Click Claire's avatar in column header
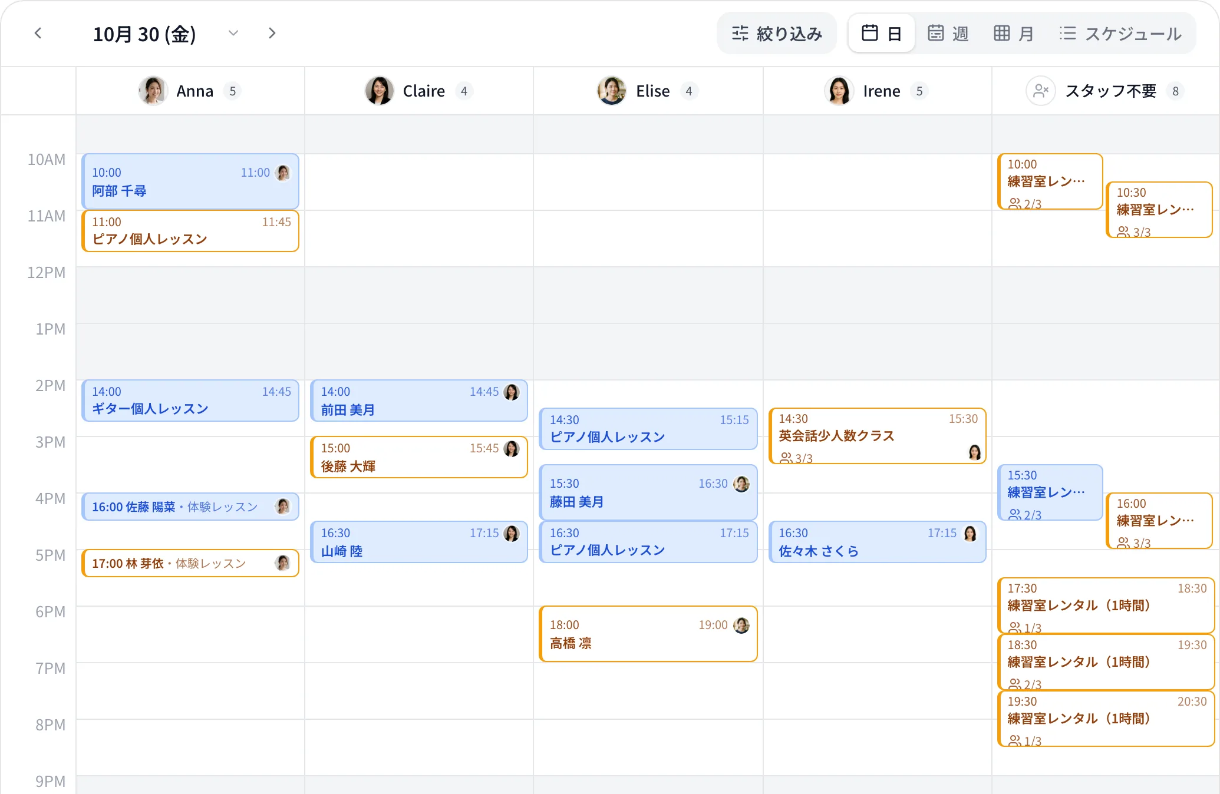 pos(380,91)
